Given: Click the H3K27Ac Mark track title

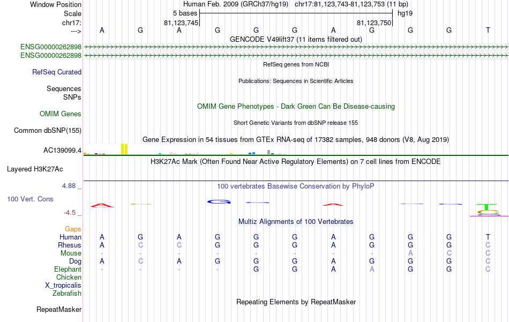Looking at the screenshot, I should click(x=296, y=162).
